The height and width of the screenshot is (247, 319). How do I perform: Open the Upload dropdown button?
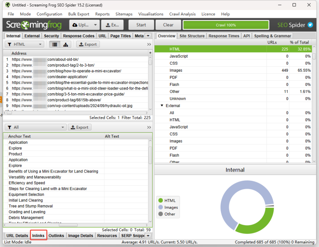tap(84, 25)
